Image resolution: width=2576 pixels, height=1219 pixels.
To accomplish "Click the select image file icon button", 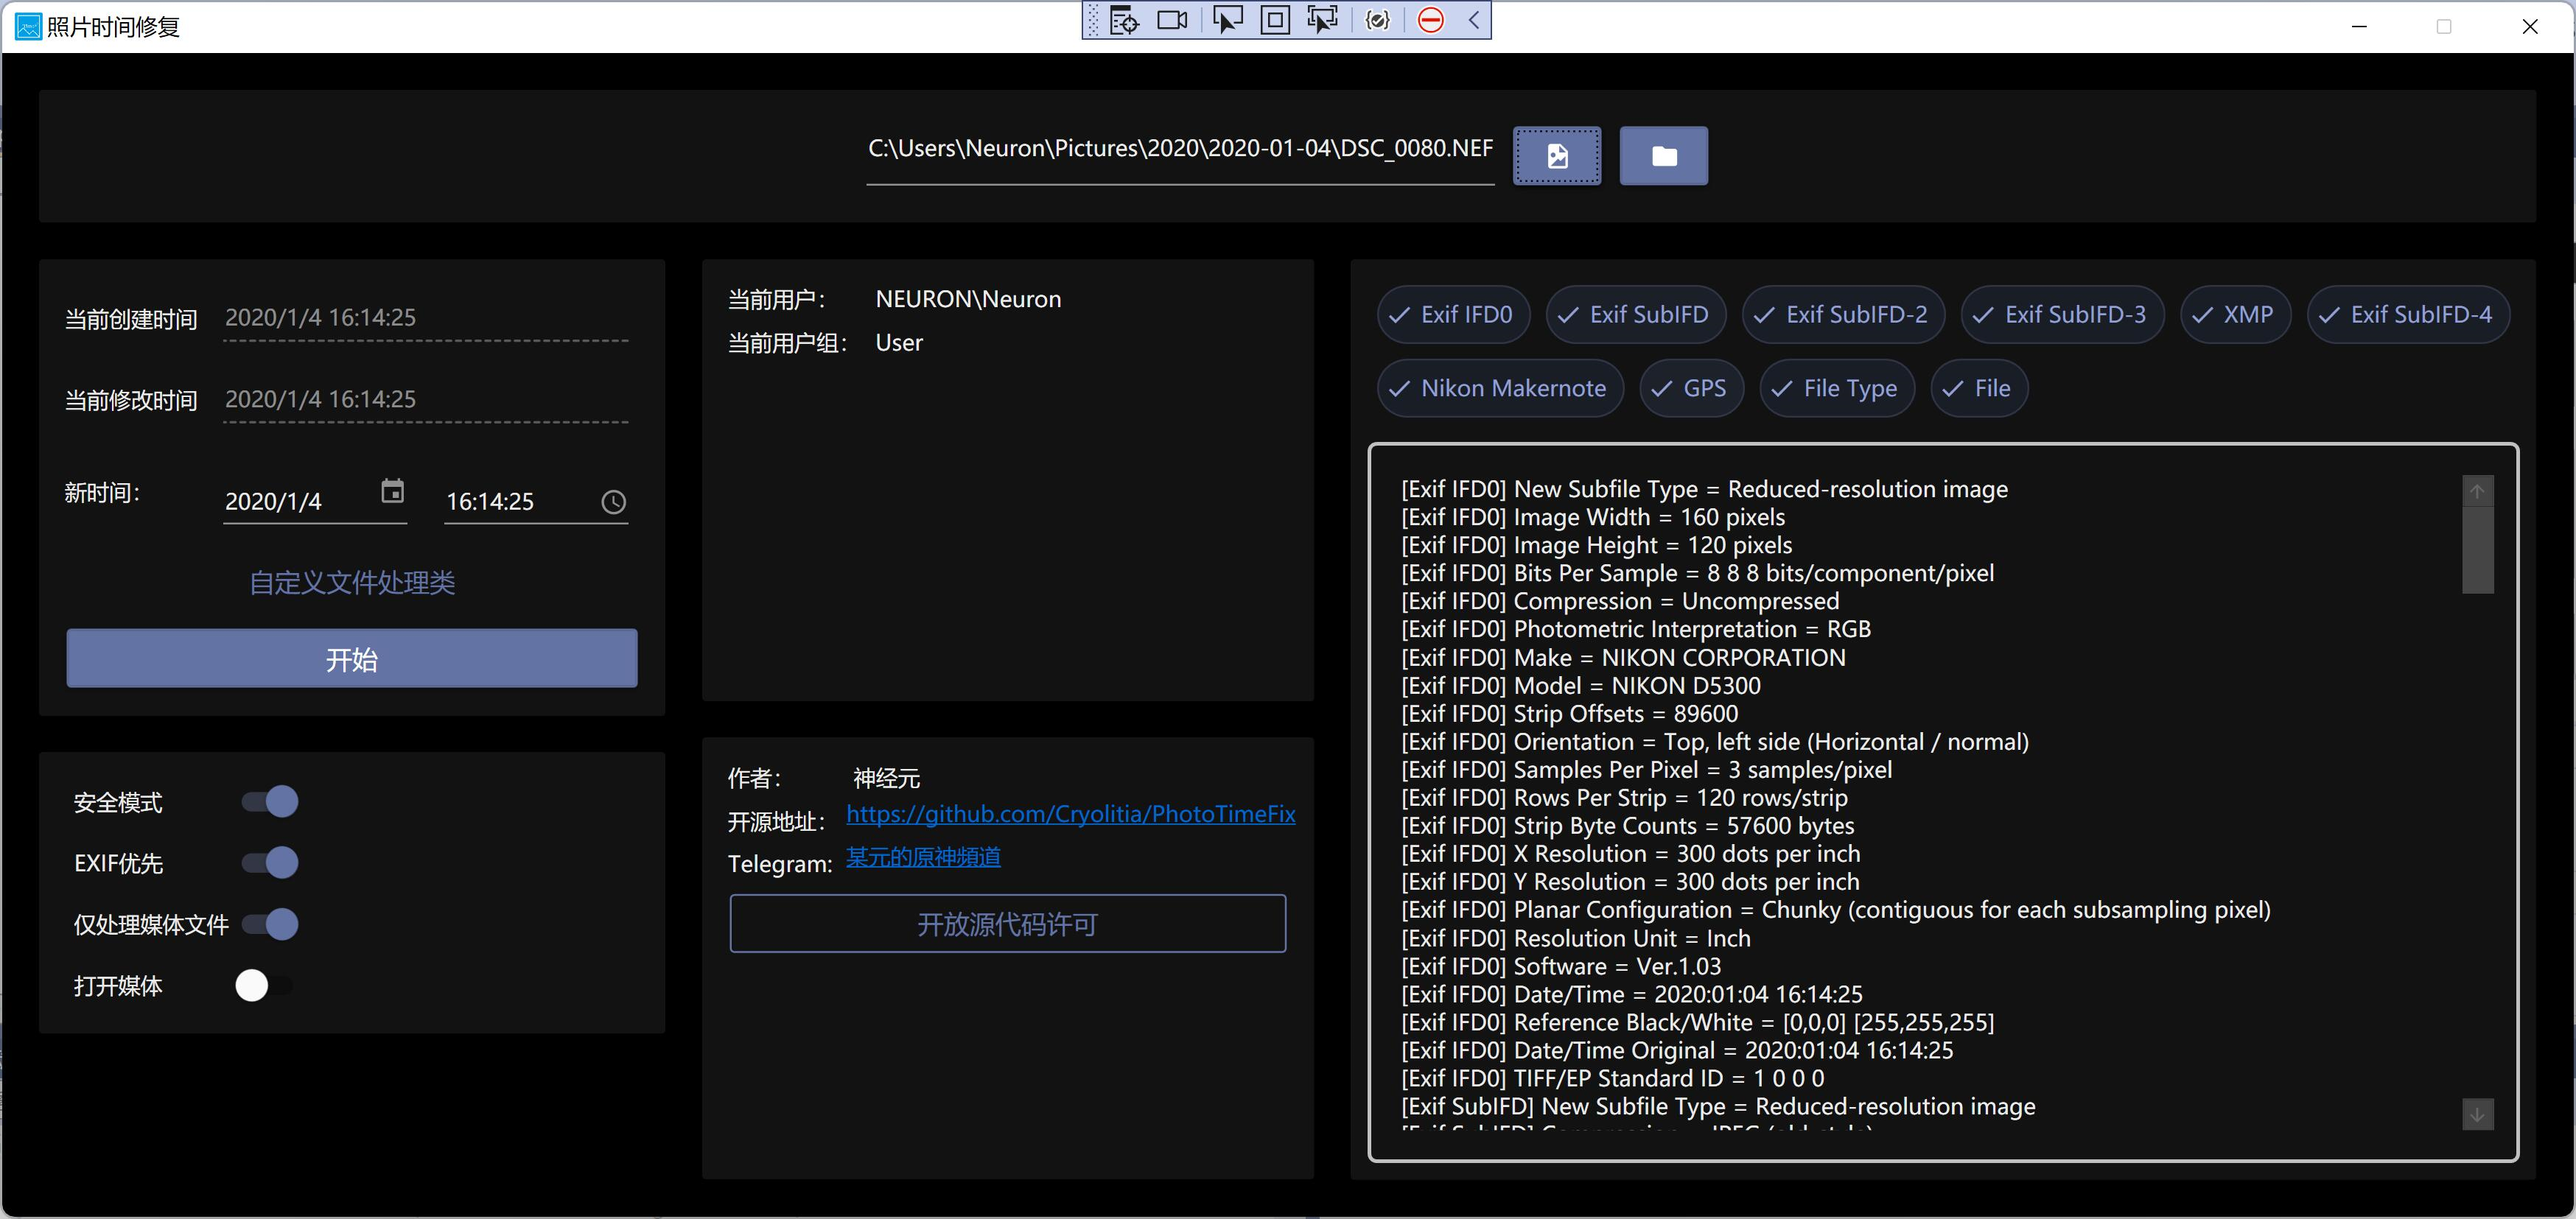I will [1556, 156].
